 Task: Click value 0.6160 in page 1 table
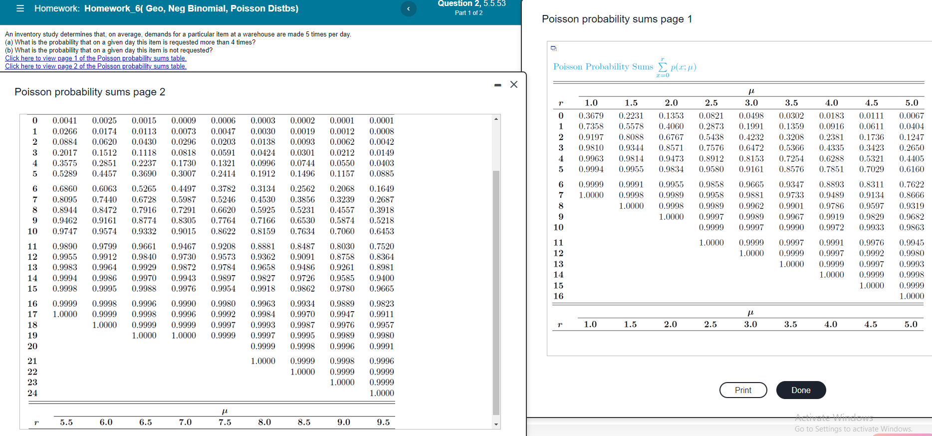(x=912, y=169)
